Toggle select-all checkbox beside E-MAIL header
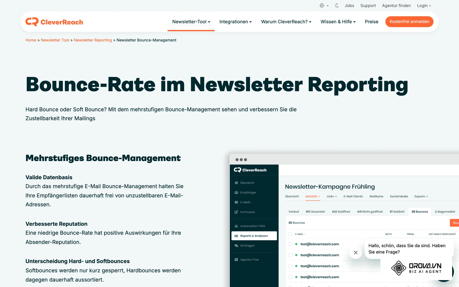 (290, 234)
